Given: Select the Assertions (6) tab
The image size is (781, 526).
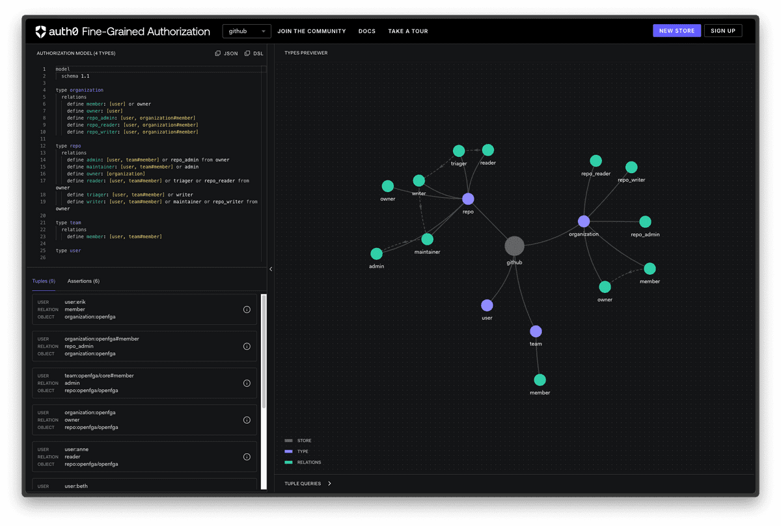Looking at the screenshot, I should click(x=83, y=281).
